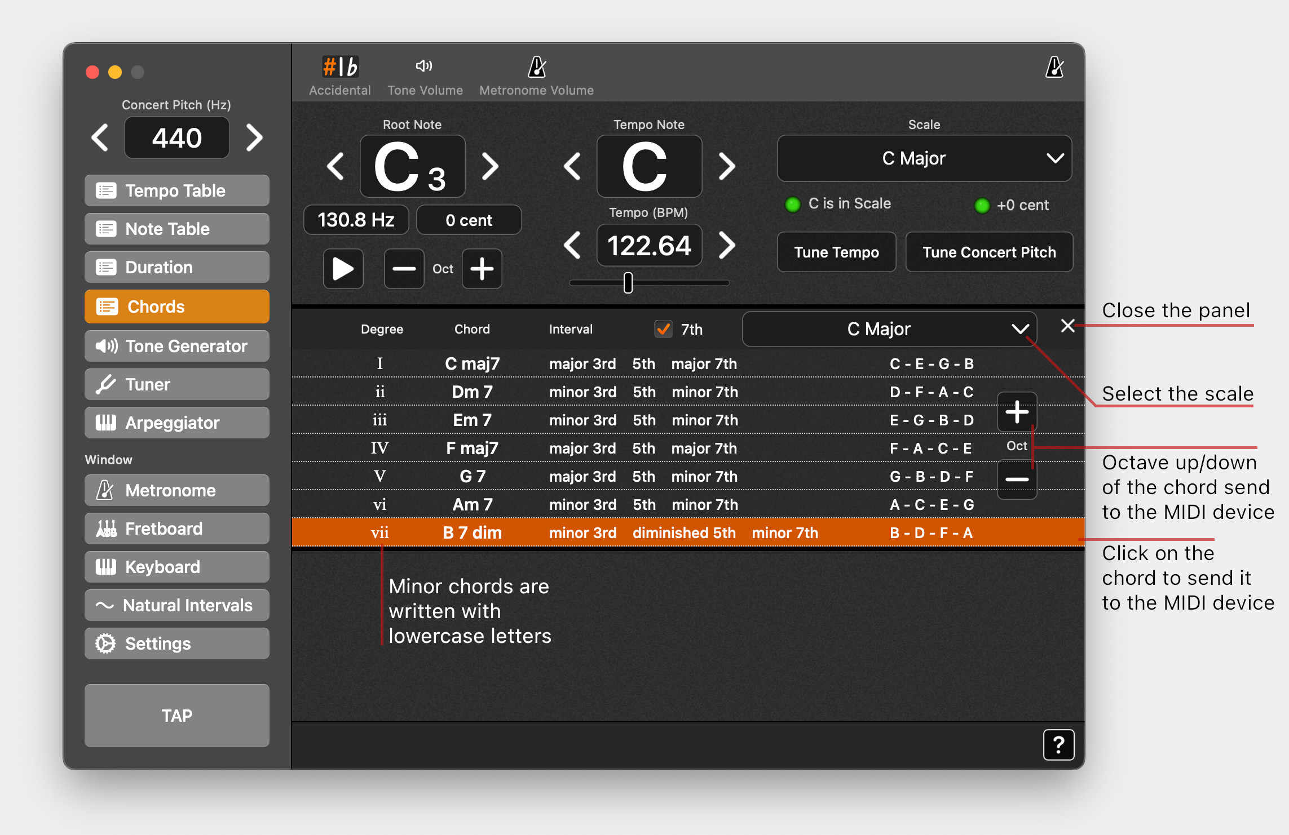Increase Concert Pitch with right arrow
Screen dimensions: 1289x835
pyautogui.click(x=254, y=137)
